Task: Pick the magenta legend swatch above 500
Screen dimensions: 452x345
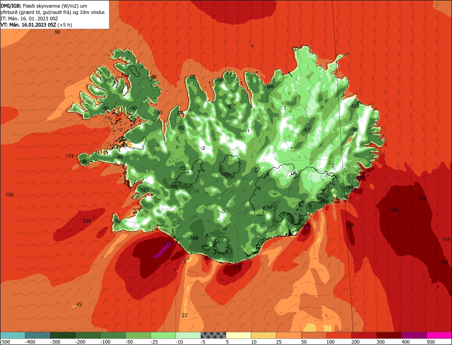Action: tap(439, 335)
